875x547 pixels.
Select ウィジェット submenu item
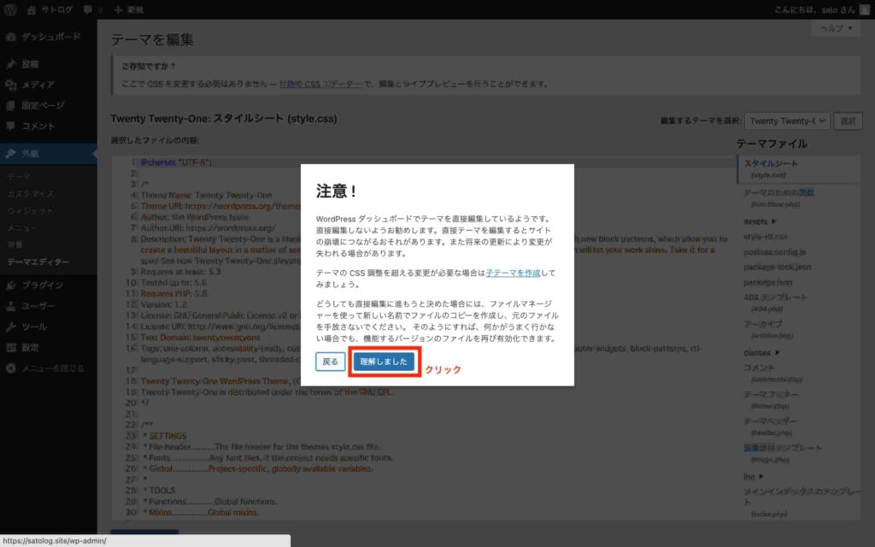(30, 211)
